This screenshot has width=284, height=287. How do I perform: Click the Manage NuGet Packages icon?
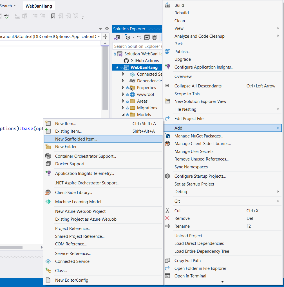pyautogui.click(x=167, y=136)
